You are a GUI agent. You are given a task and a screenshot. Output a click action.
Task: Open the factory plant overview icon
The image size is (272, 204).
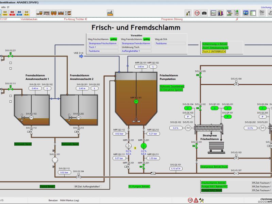110,13
